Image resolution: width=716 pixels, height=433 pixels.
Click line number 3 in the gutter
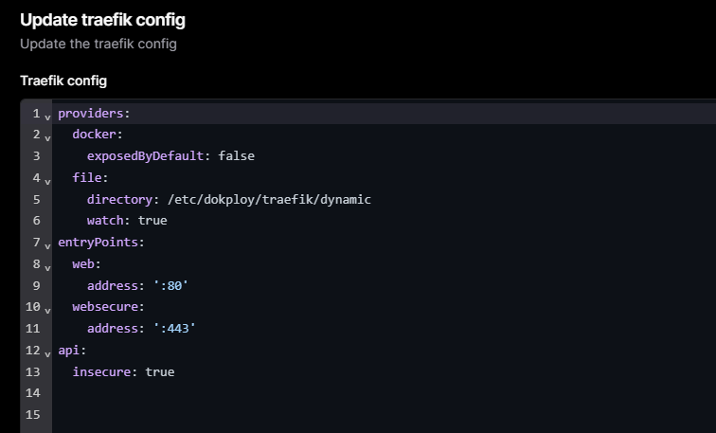tap(36, 156)
